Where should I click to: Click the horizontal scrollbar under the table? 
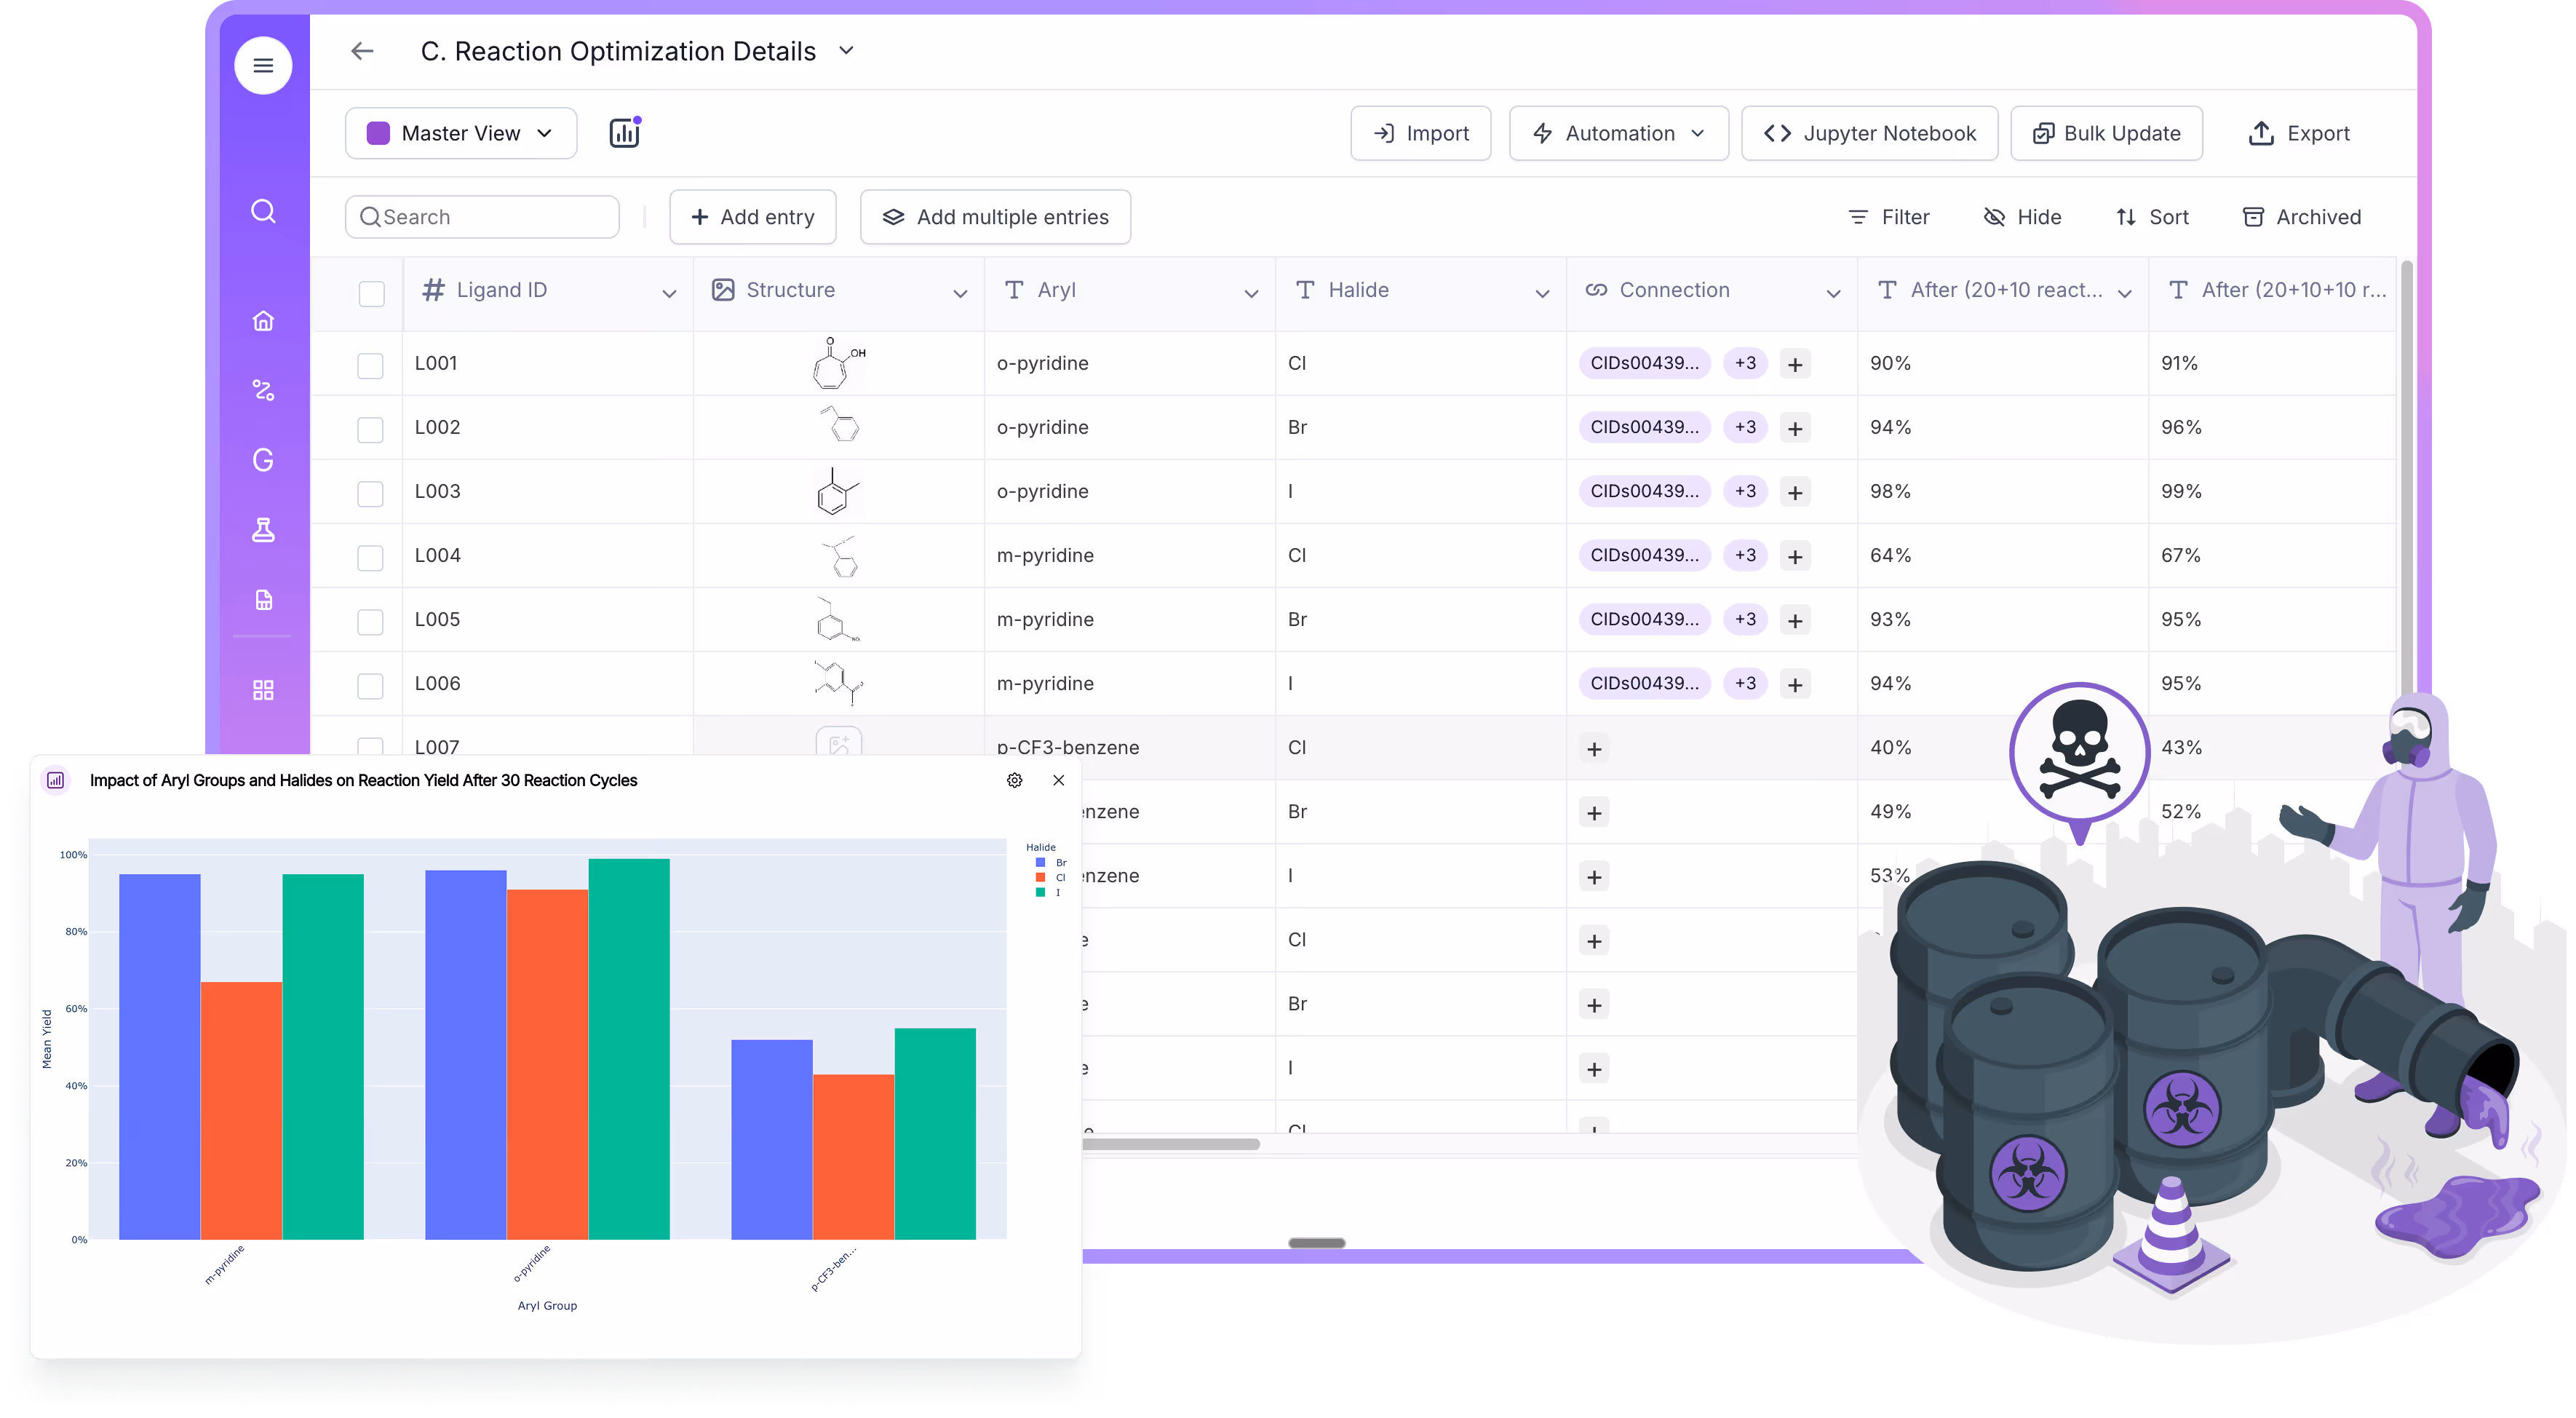1170,1144
